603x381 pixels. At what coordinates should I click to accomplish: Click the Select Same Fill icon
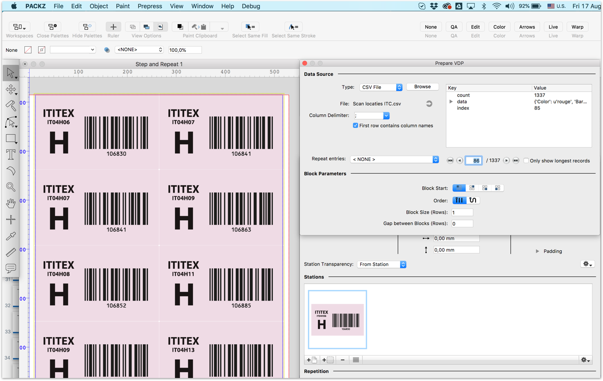(250, 27)
